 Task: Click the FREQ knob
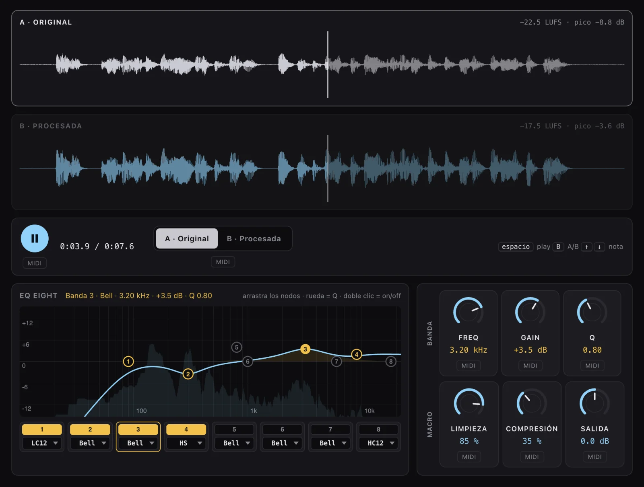469,312
